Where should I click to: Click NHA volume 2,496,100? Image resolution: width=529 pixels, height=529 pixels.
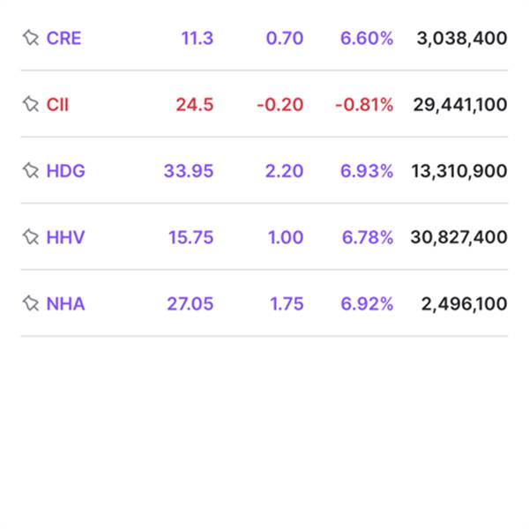point(464,304)
